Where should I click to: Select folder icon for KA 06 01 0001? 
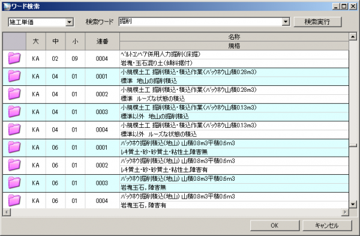(x=14, y=147)
